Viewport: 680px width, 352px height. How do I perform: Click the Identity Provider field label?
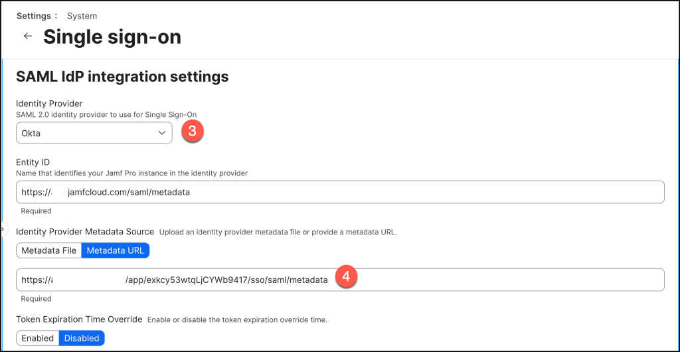[x=49, y=104]
